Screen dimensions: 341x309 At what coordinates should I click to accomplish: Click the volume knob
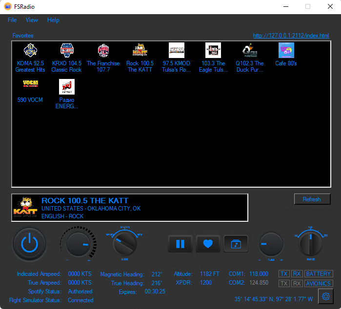(x=79, y=243)
